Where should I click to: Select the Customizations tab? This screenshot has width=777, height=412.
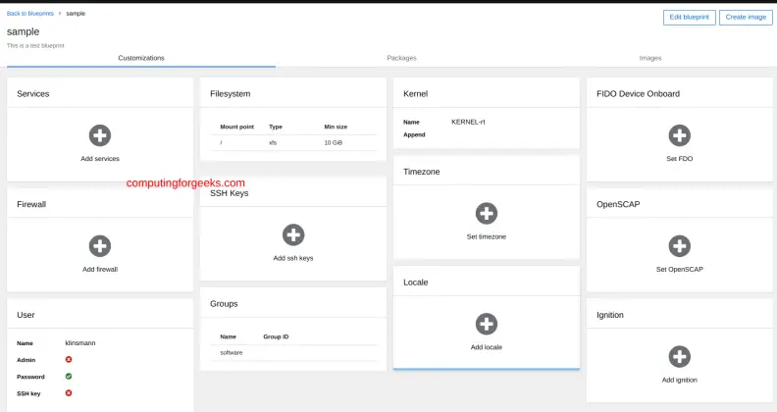[x=141, y=58]
